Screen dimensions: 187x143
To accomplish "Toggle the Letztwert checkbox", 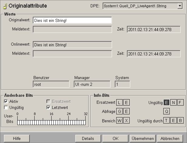I will (48, 107).
